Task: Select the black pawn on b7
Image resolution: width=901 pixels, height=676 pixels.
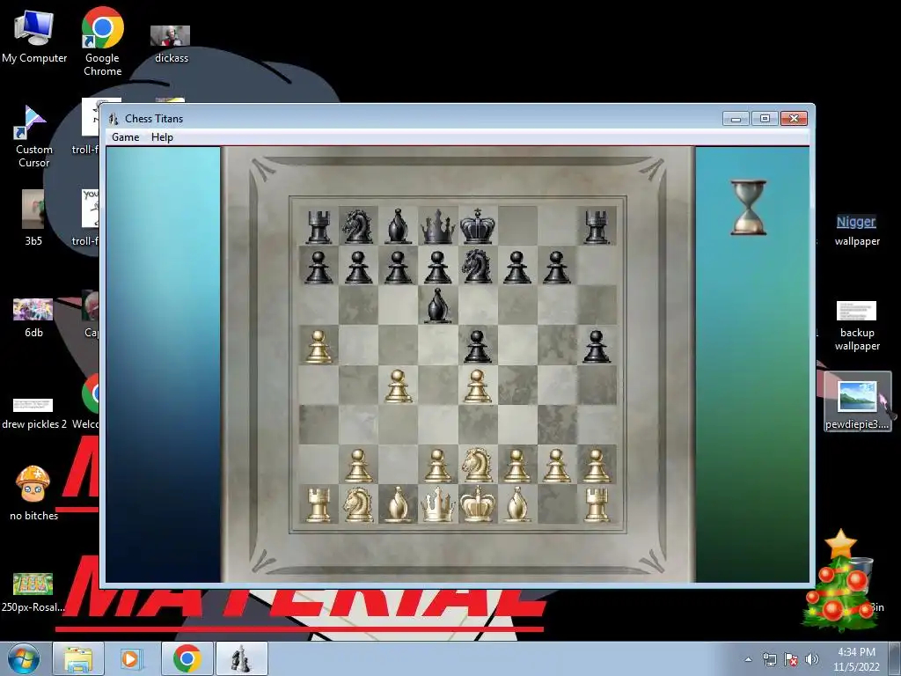Action: 358,267
